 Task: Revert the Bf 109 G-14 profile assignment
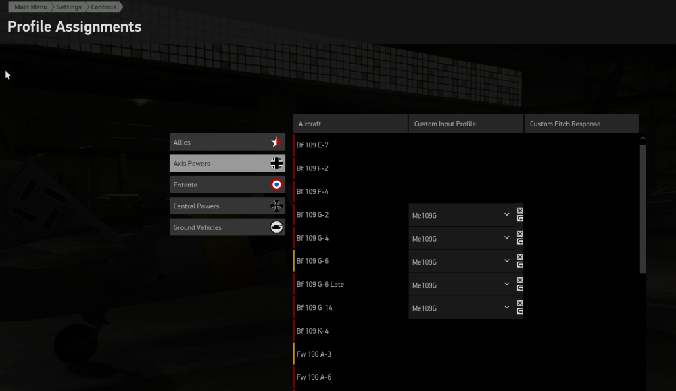tap(520, 311)
